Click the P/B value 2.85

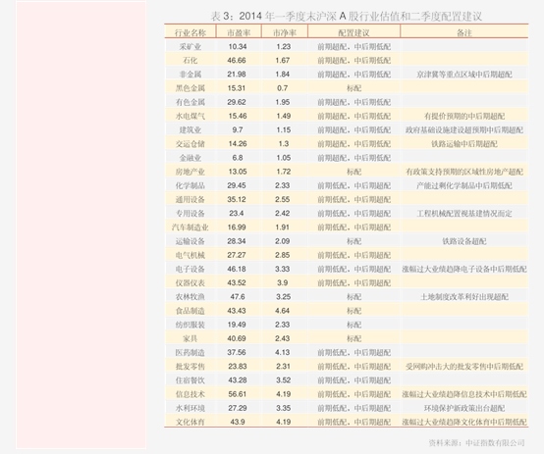point(283,255)
